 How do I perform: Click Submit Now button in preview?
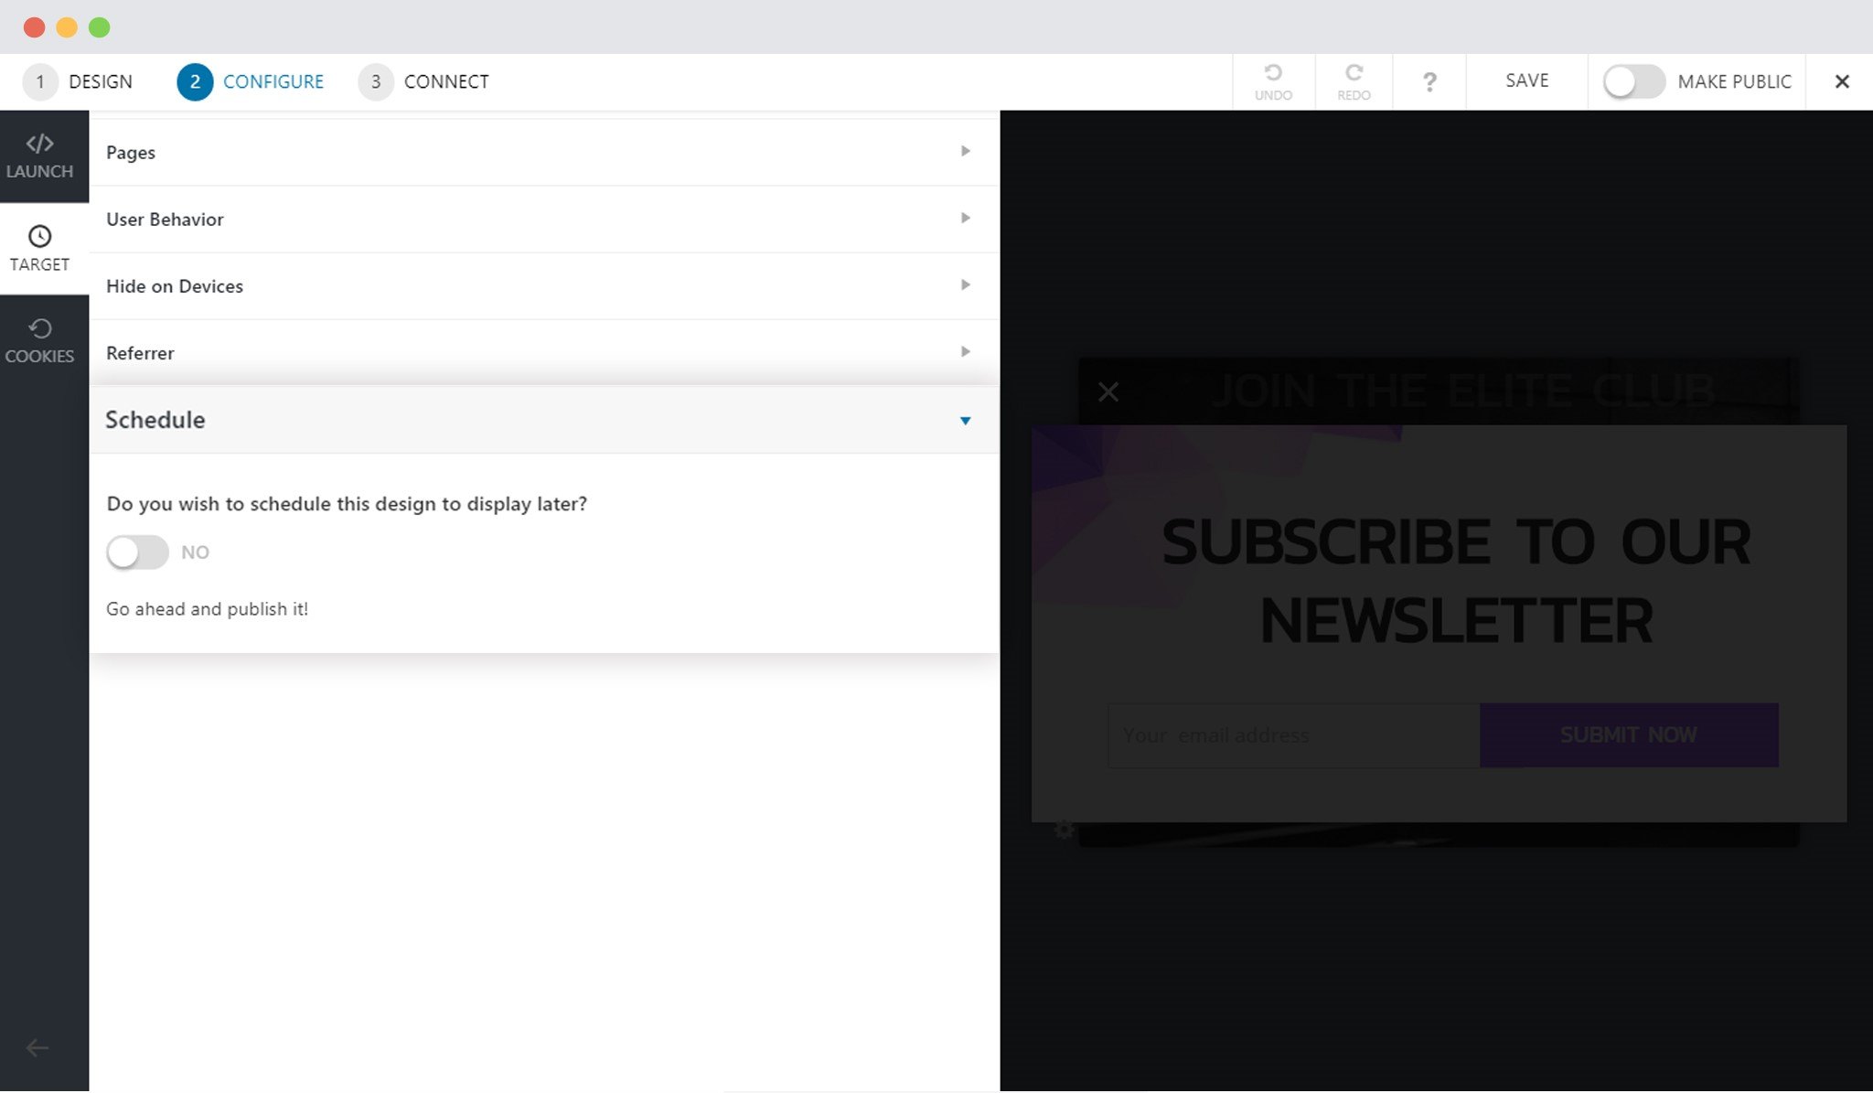[1628, 734]
